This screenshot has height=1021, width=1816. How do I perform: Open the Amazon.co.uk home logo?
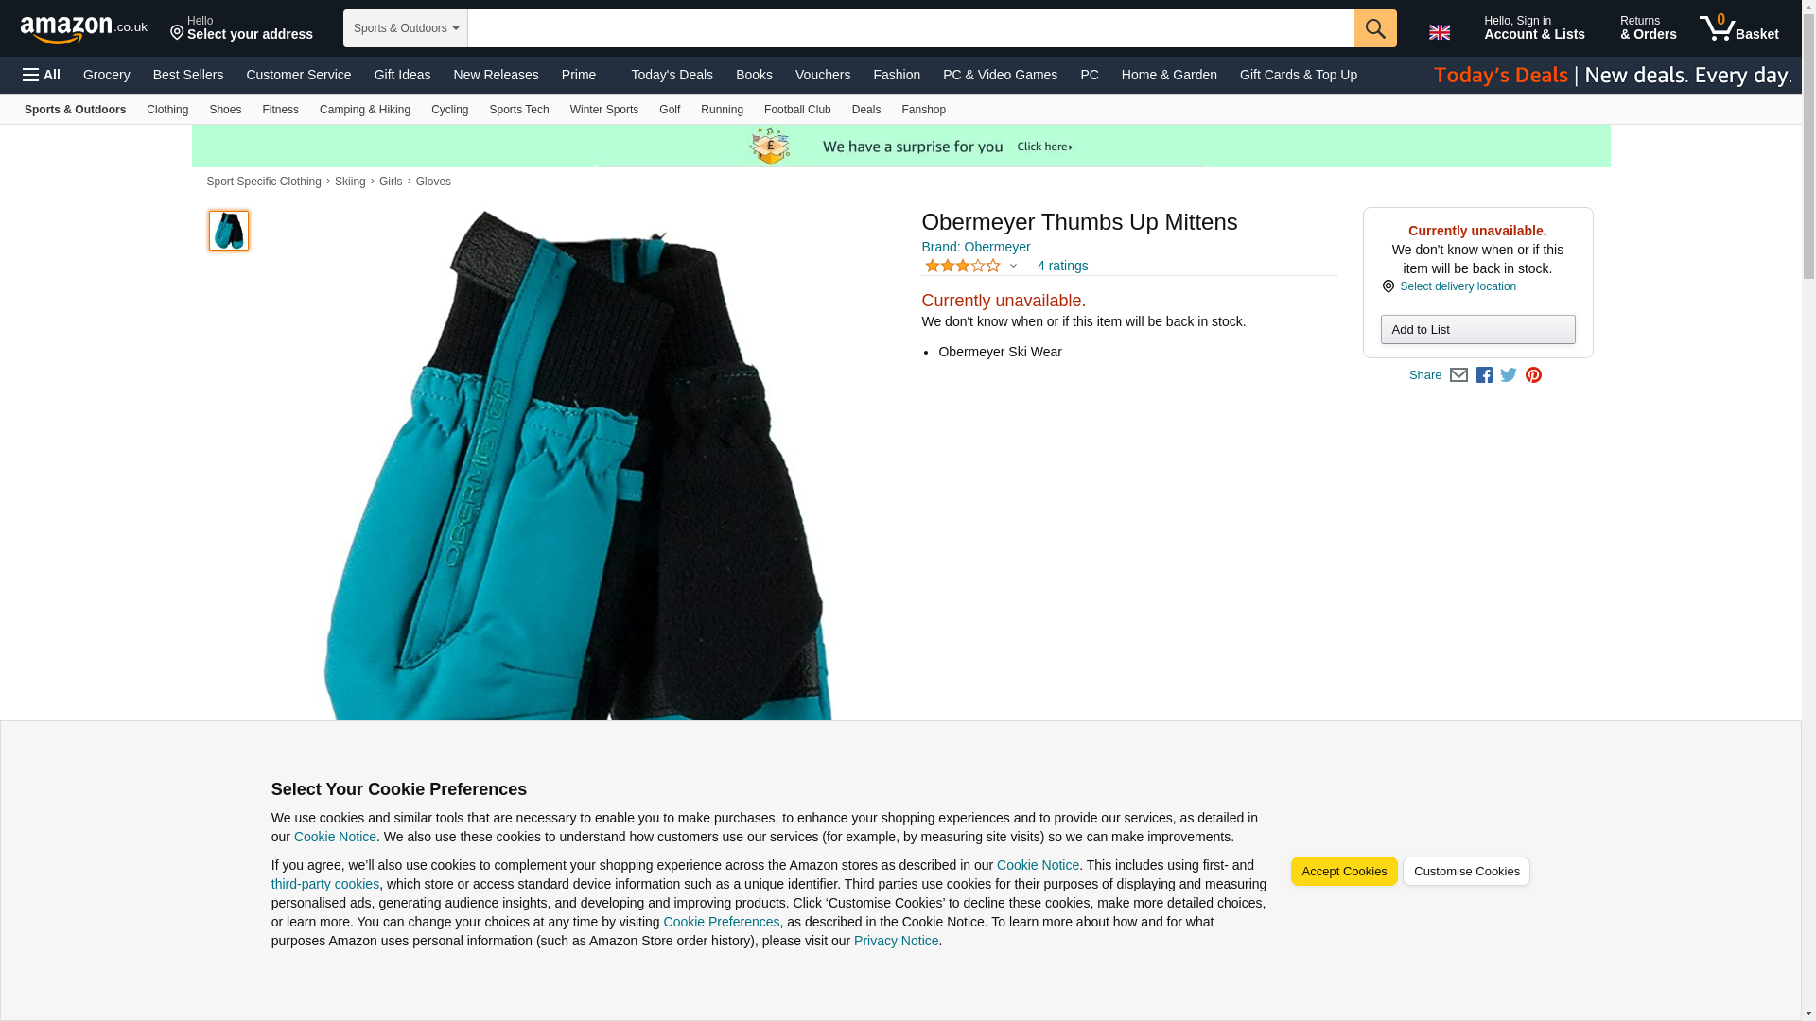click(x=84, y=29)
